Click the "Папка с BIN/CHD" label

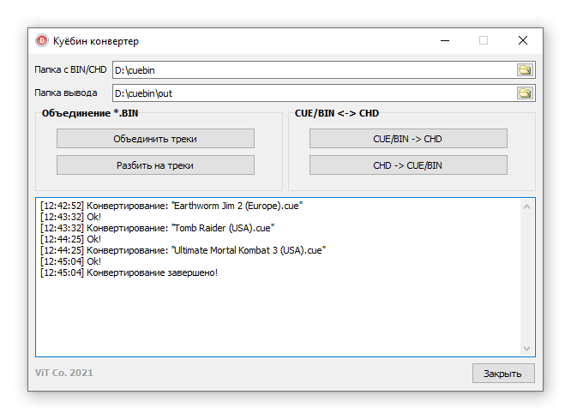[70, 69]
